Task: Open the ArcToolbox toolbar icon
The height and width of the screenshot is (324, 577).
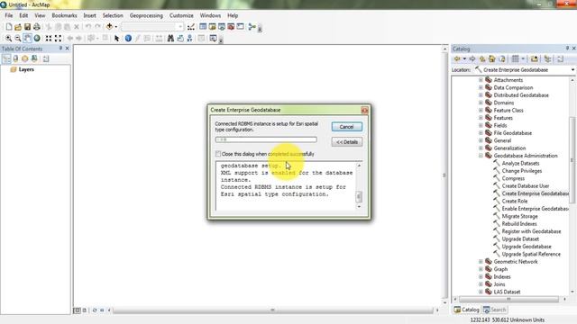Action: coord(231,27)
